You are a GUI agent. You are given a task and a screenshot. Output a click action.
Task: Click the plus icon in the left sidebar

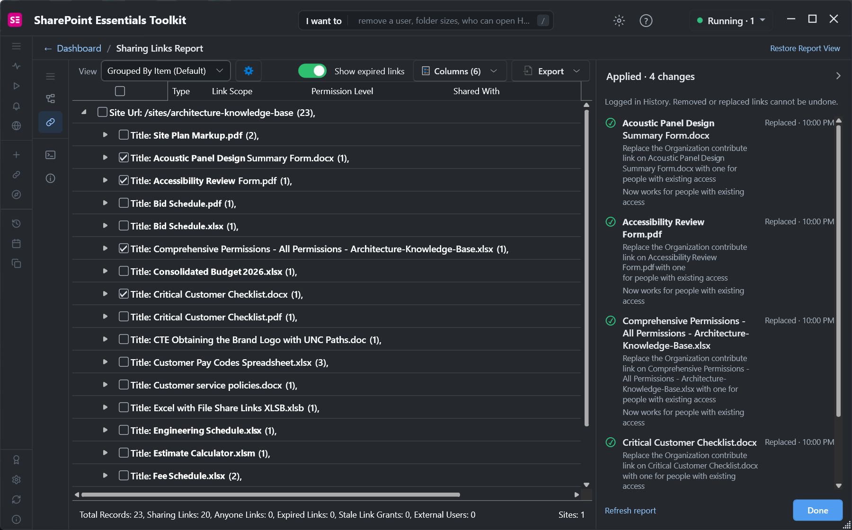click(x=17, y=155)
